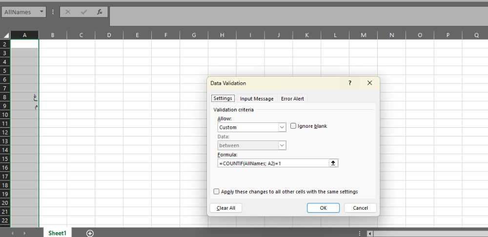This screenshot has height=237, width=488.
Task: Click the Insert Function fx icon
Action: [x=100, y=12]
